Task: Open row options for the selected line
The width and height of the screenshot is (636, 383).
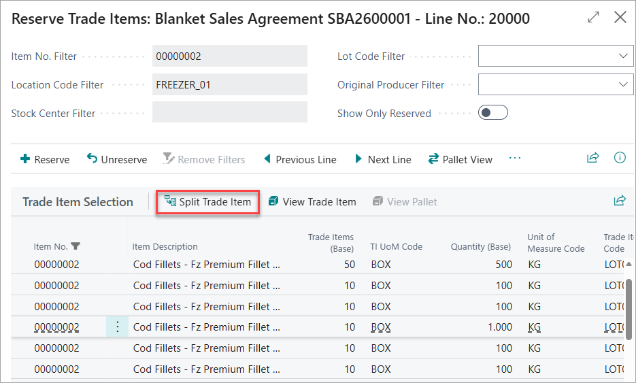Action: coord(117,327)
